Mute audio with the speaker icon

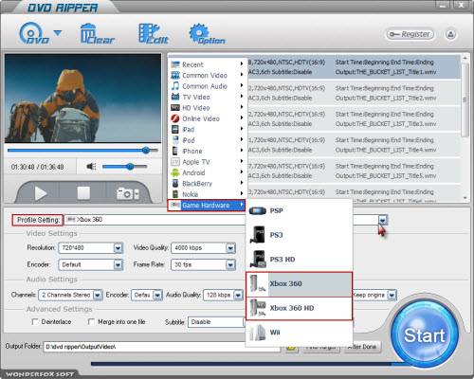click(x=91, y=166)
